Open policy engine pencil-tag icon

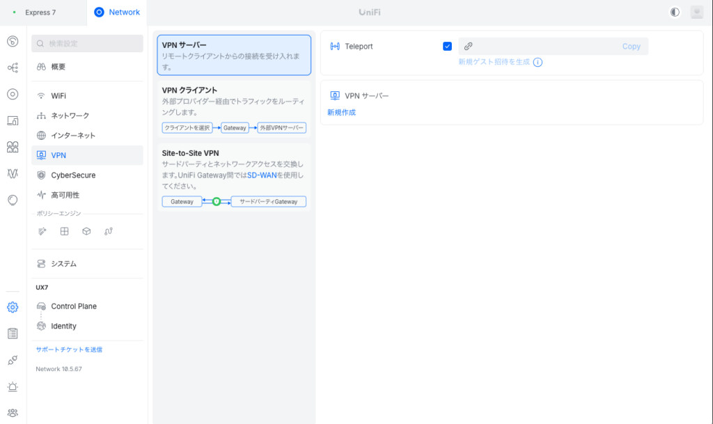tap(42, 231)
